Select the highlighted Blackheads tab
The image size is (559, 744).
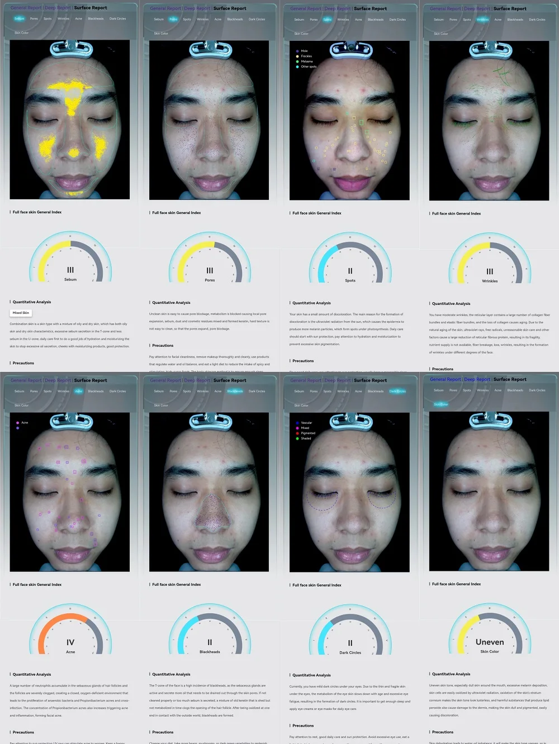tap(235, 391)
